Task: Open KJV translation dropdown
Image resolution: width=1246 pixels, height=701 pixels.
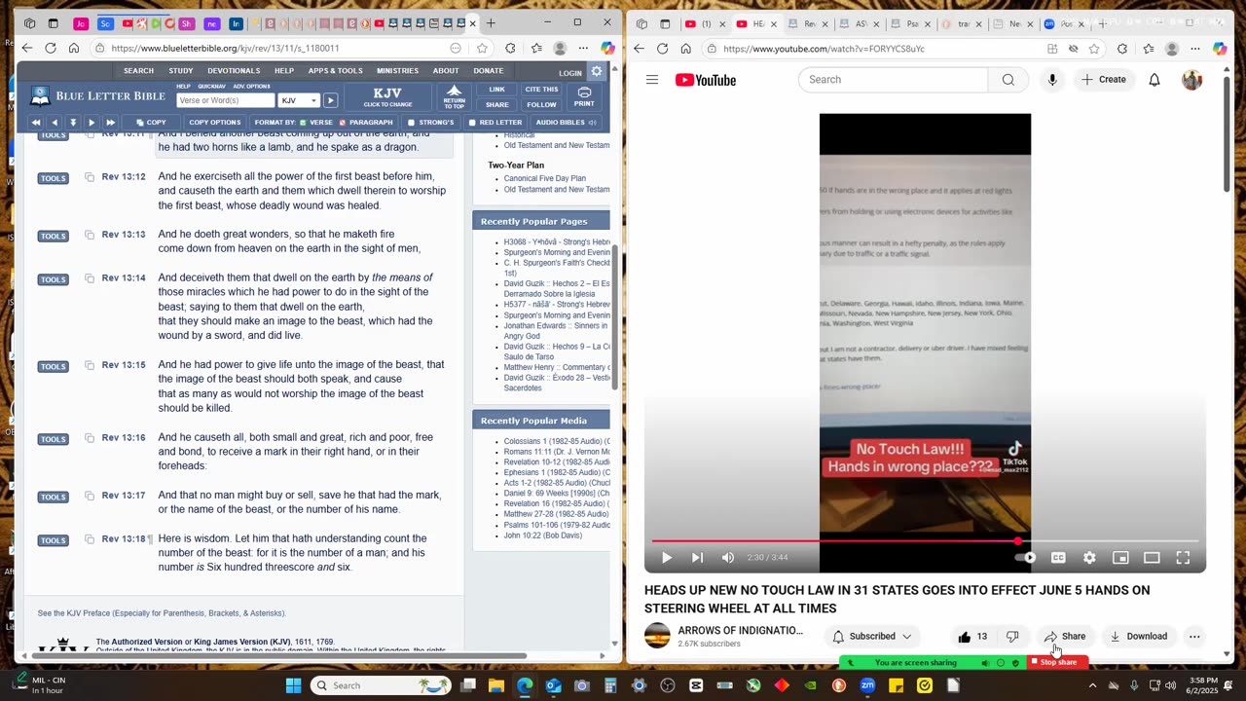Action: pos(299,100)
